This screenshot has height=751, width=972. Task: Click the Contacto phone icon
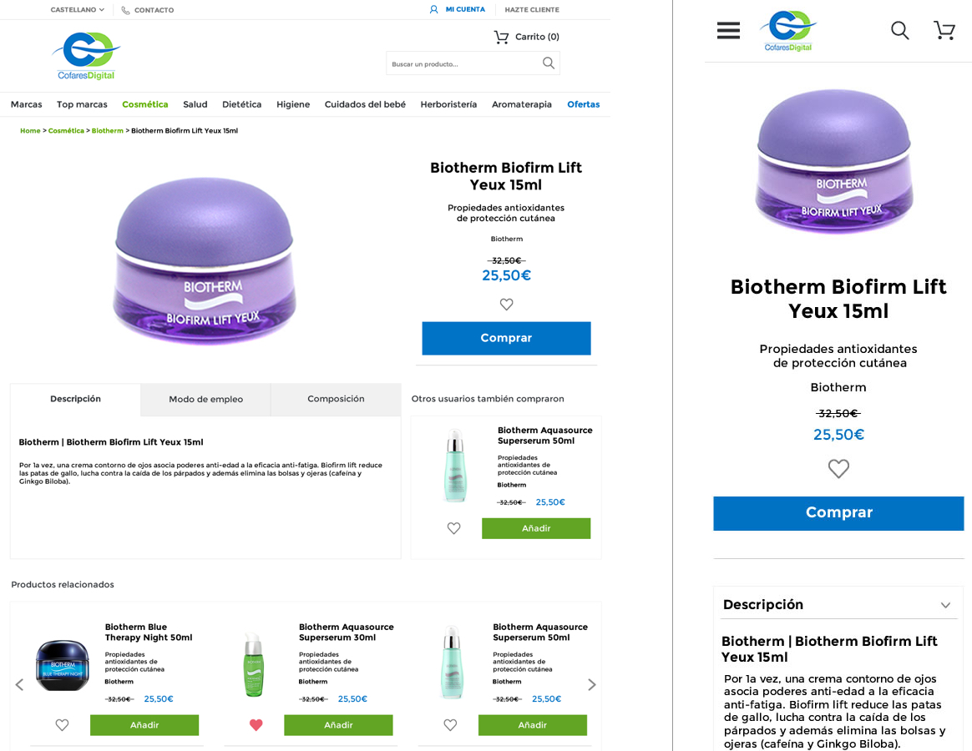pyautogui.click(x=125, y=10)
